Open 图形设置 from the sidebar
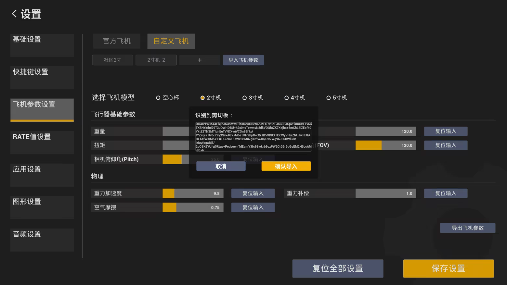Viewport: 507px width, 285px height. [42, 207]
